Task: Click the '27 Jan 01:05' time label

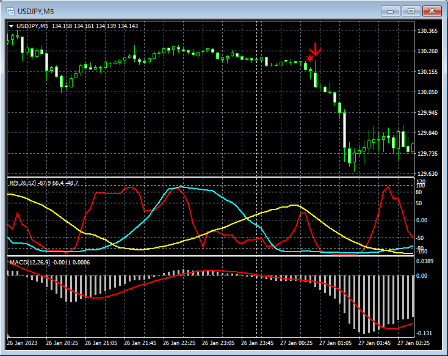Action: (x=336, y=343)
